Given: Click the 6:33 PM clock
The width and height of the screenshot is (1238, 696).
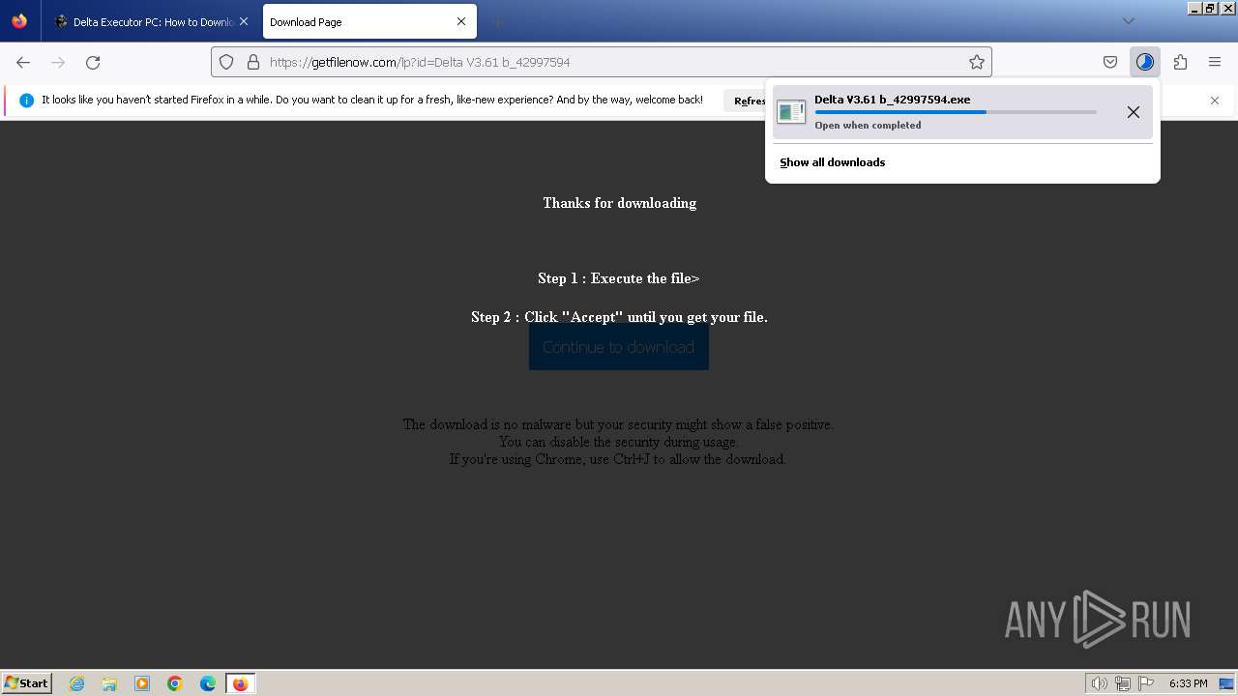Looking at the screenshot, I should coord(1188,683).
